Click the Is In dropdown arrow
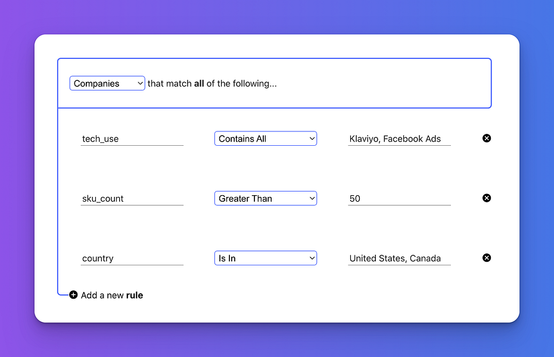Screen dimensions: 554x357 tap(312, 258)
